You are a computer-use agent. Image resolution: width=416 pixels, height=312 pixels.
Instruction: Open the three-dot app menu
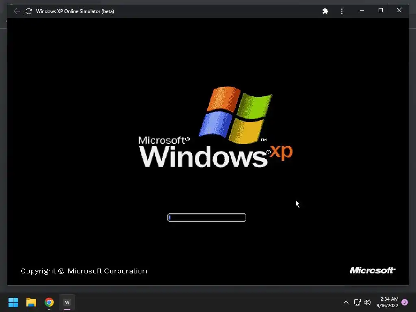pyautogui.click(x=342, y=11)
